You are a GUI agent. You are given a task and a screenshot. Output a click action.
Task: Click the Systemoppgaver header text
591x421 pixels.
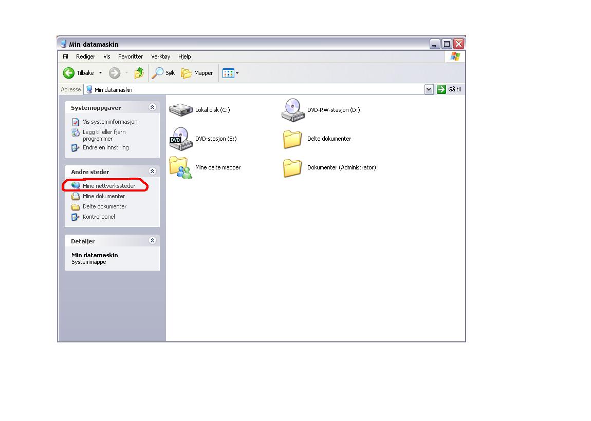96,108
